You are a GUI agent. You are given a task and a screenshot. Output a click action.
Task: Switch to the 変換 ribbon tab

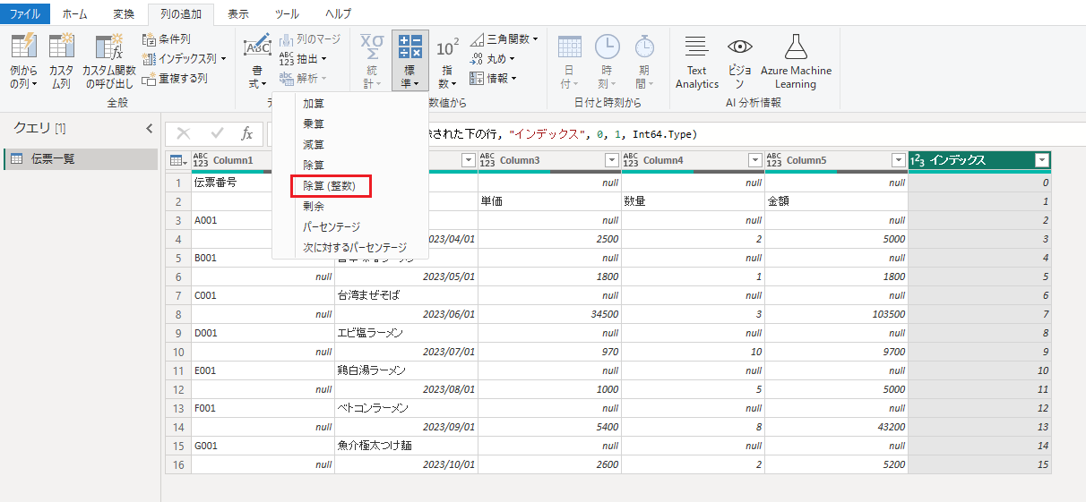pos(124,13)
